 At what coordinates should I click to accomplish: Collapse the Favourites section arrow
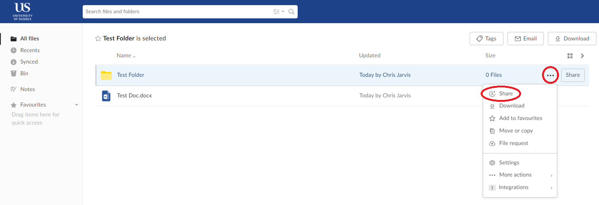76,105
